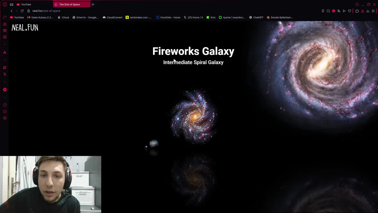Open the (21) Home / X bookmark
The height and width of the screenshot is (213, 378).
(193, 17)
